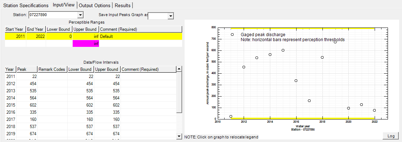
Task: Click the lower yellow perception threshold bar
Action: [x=303, y=118]
